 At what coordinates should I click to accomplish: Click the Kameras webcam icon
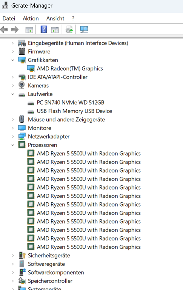[22, 85]
